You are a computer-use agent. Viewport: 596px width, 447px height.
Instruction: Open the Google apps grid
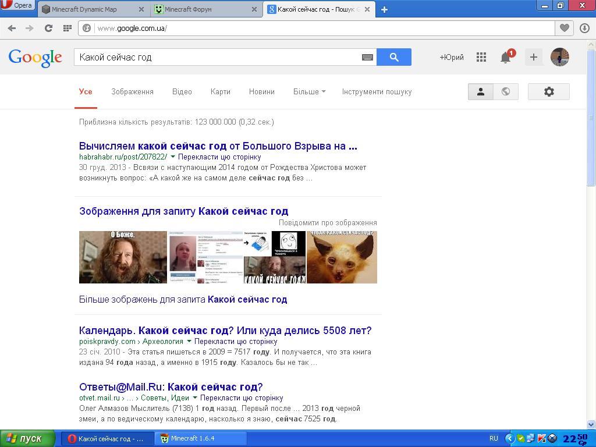coord(481,58)
